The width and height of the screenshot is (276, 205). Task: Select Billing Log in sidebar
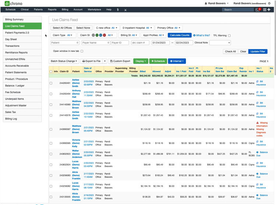pyautogui.click(x=22, y=119)
